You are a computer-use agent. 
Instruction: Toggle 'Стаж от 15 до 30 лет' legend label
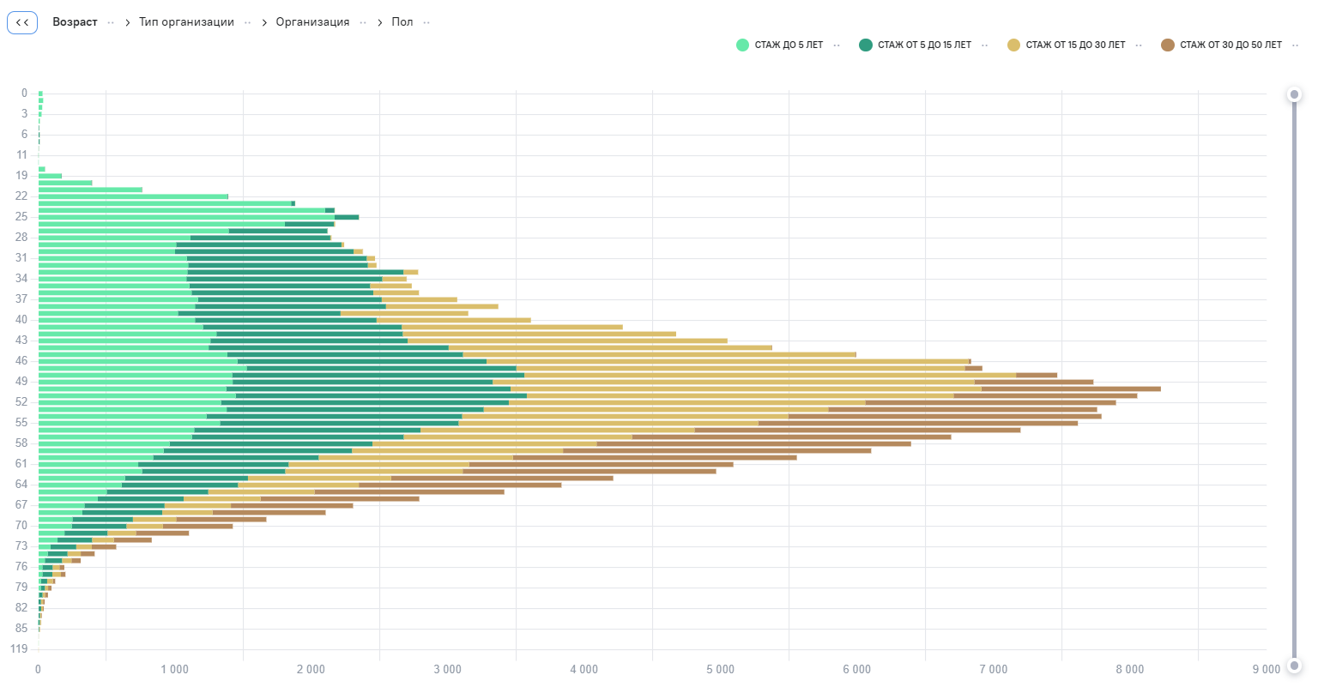[x=1075, y=45]
